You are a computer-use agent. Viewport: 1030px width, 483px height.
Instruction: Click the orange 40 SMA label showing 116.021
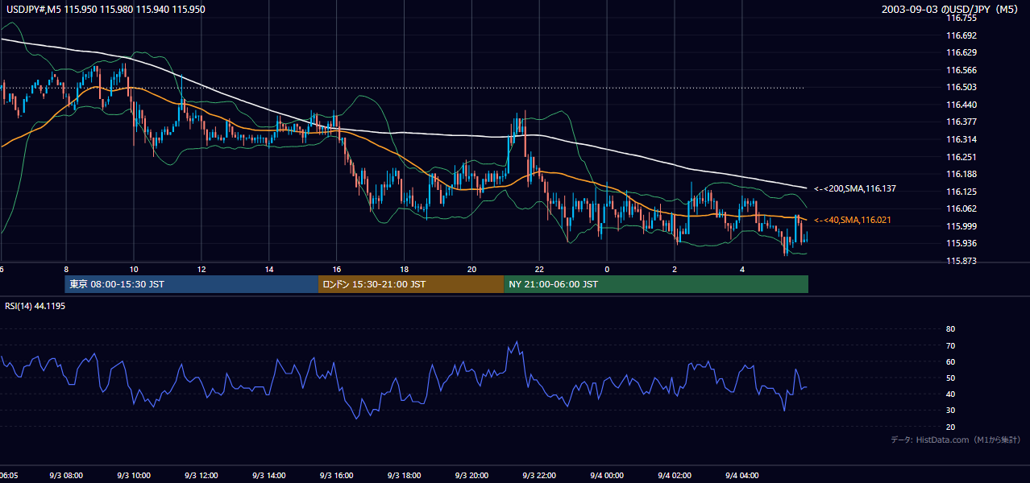pos(853,220)
